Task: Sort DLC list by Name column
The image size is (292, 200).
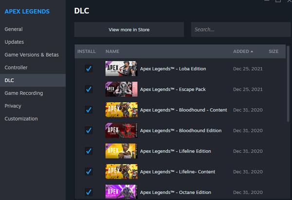Action: click(x=112, y=51)
